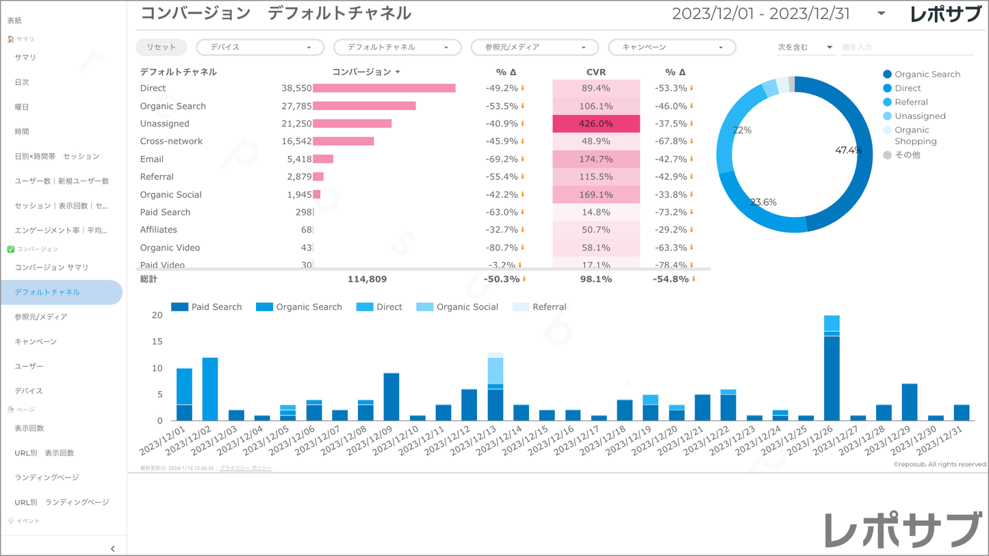Screen dimensions: 989x556
Task: Click the Paid Search legend swatch in bar chart
Action: 179,307
